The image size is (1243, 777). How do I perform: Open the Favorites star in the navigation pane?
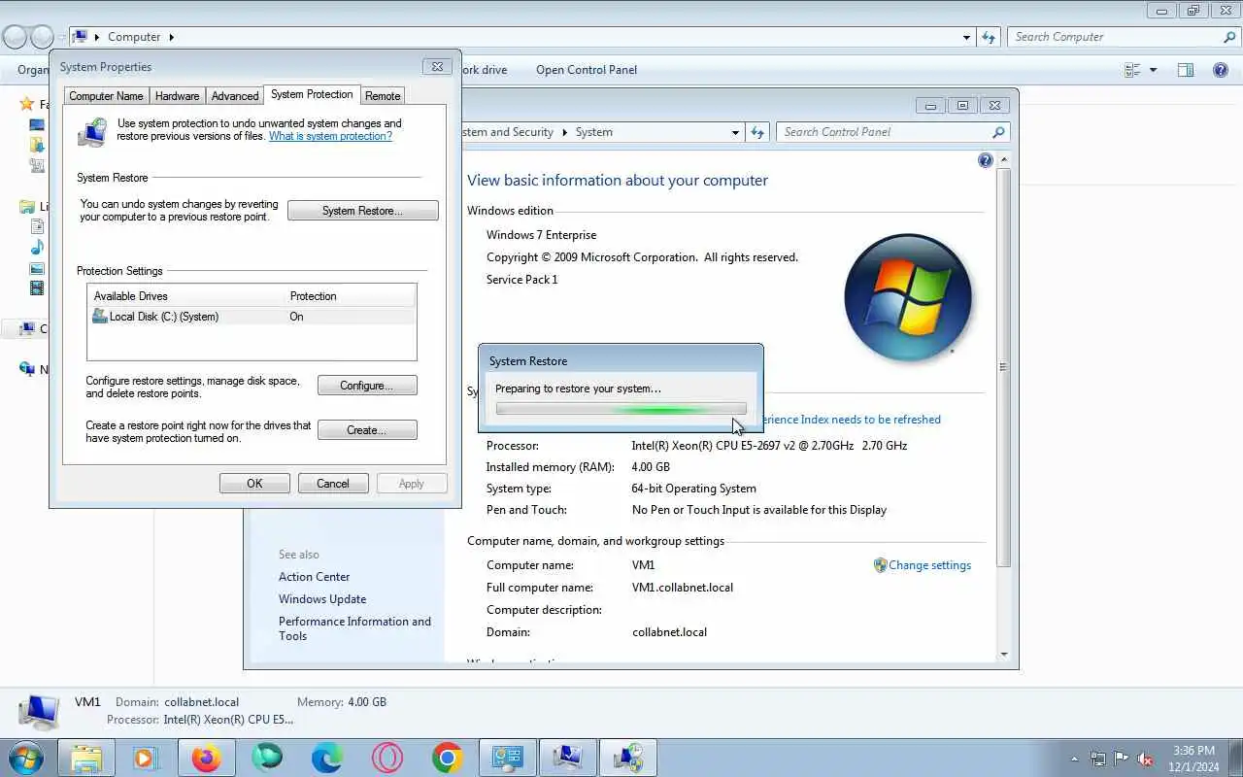click(27, 104)
